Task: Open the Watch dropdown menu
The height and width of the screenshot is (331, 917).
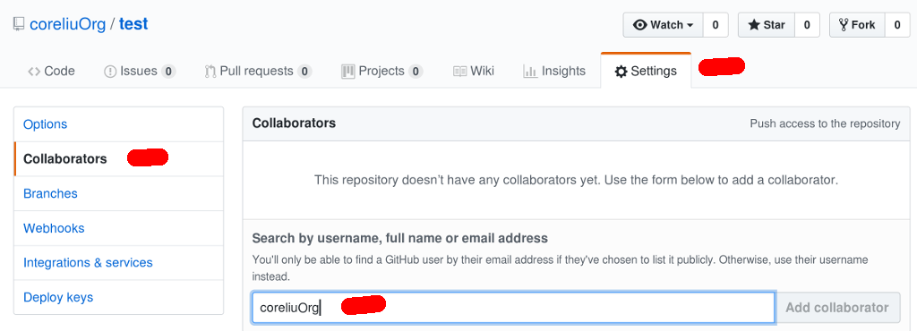Action: [664, 24]
